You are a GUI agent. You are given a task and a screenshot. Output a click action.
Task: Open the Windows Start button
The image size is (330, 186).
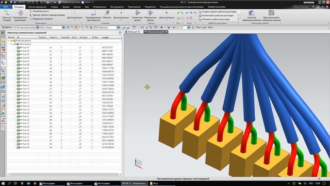click(x=3, y=183)
